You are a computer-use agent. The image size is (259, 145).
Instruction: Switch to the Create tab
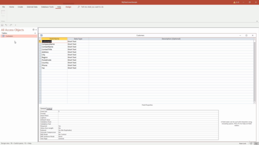pyautogui.click(x=20, y=7)
